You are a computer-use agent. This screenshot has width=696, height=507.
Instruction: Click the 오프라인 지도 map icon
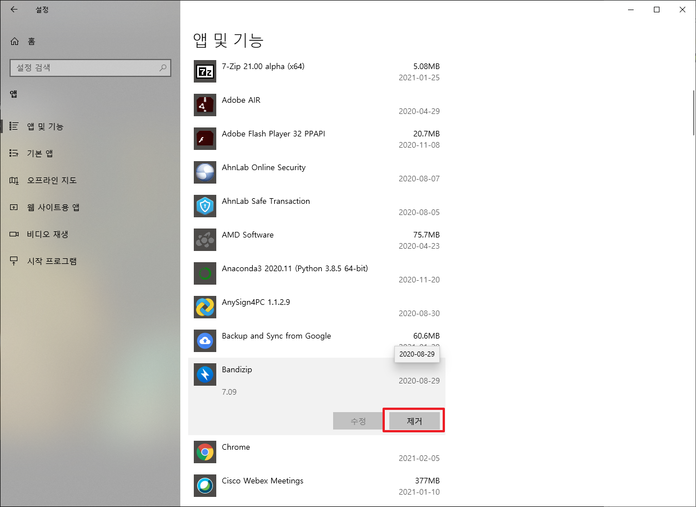coord(15,180)
